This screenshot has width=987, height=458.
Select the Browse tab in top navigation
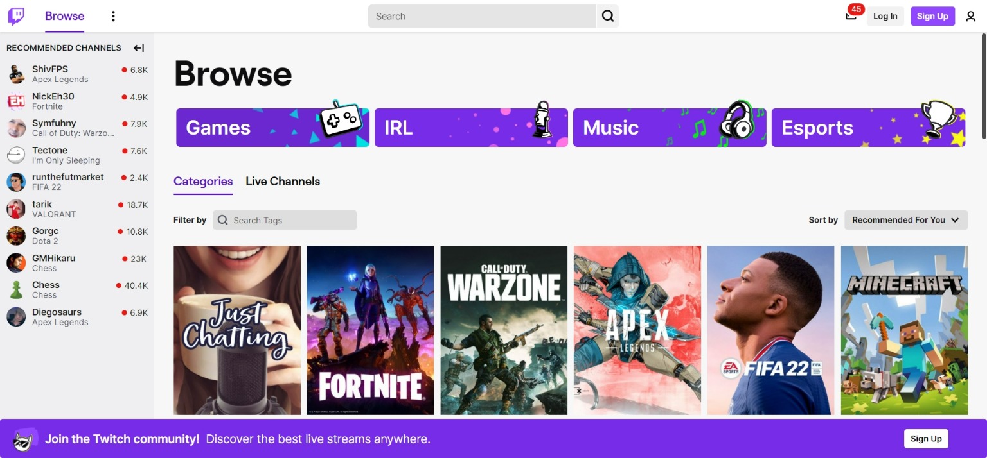[x=64, y=16]
